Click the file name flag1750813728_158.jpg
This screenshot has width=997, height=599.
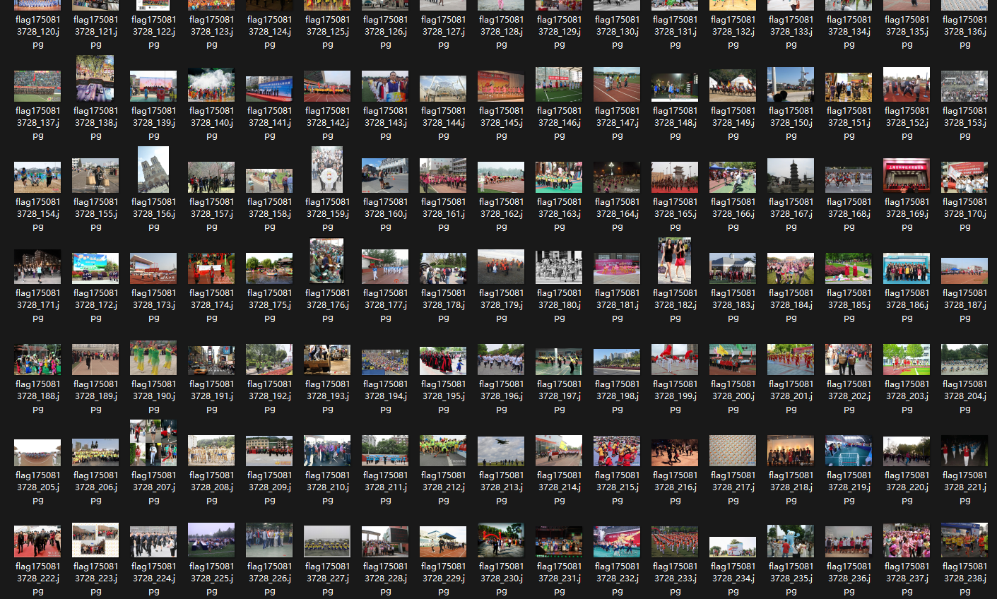tap(269, 214)
